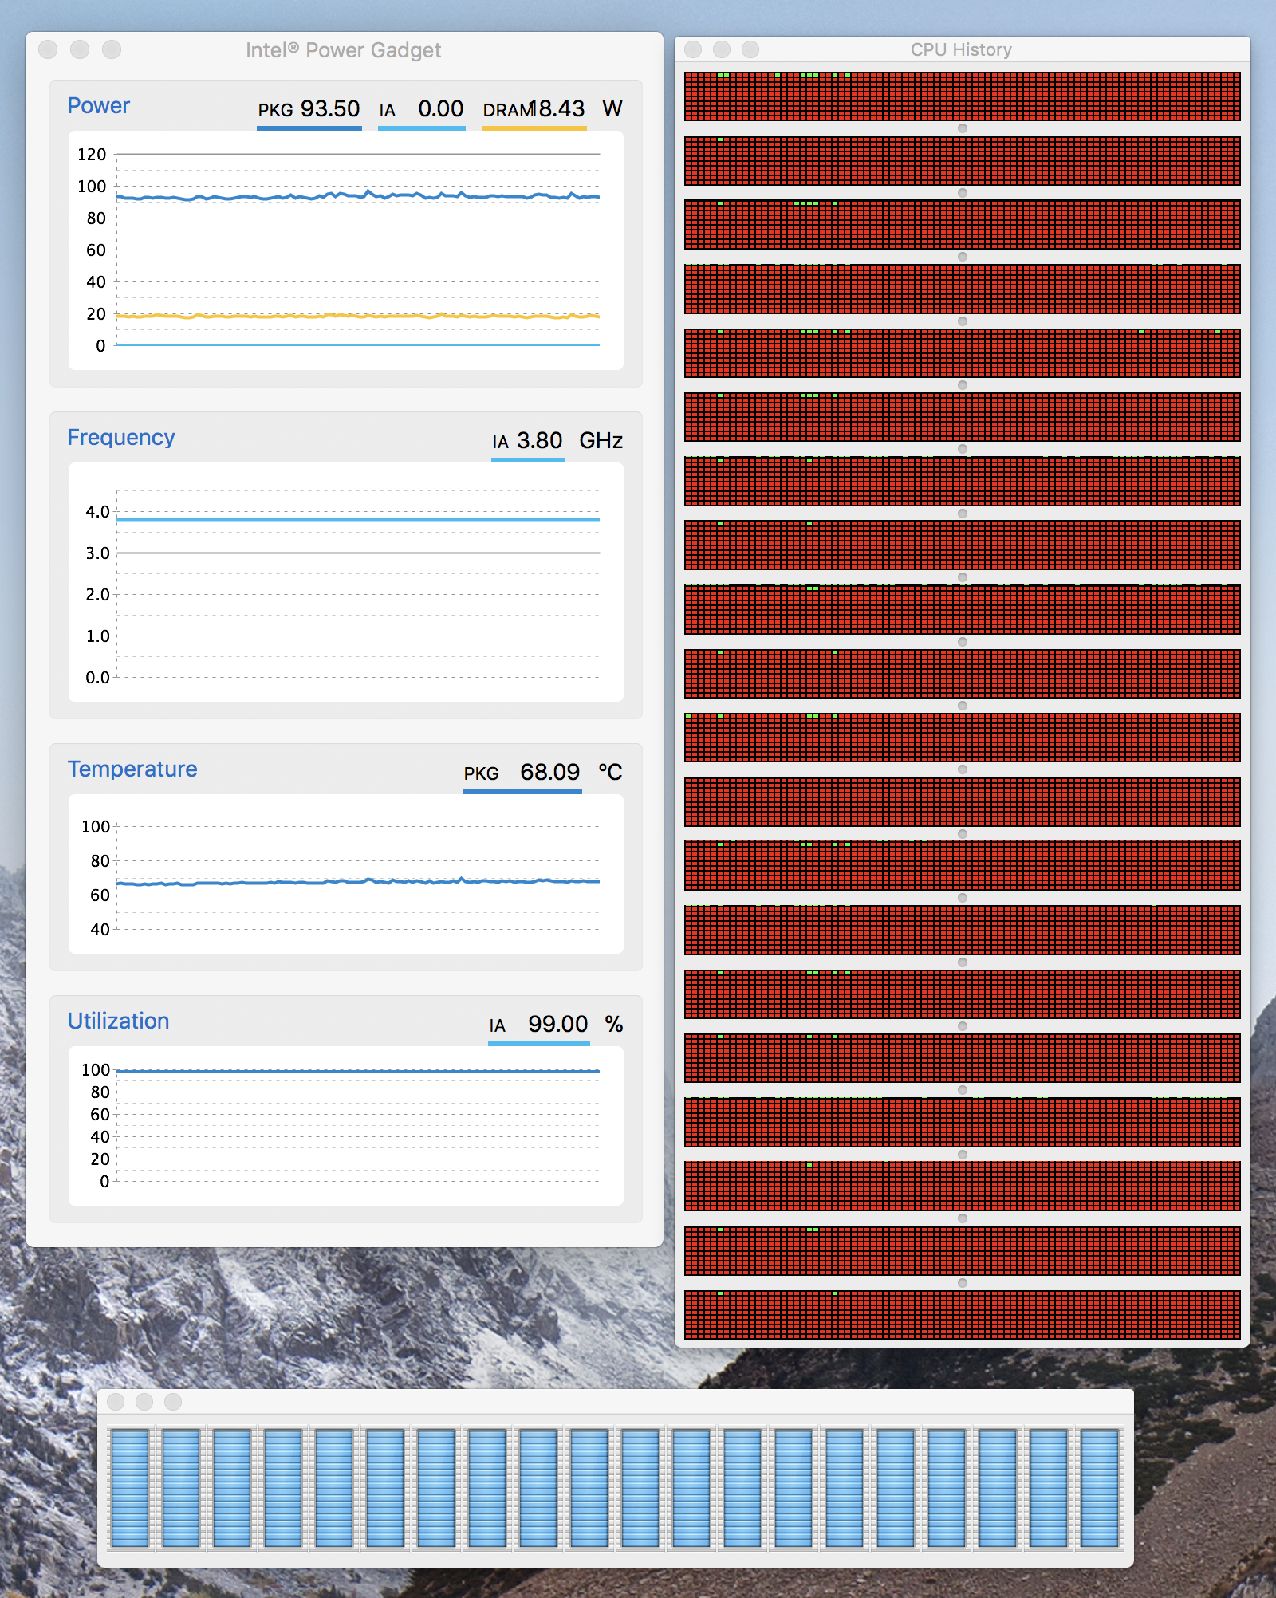The width and height of the screenshot is (1276, 1598).
Task: Click the leftmost CPU usage bar
Action: point(130,1488)
